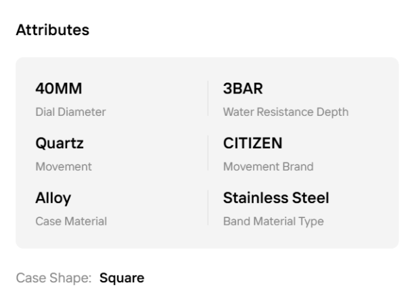Click the divider between Alloy and Stainless Steel

click(x=208, y=207)
